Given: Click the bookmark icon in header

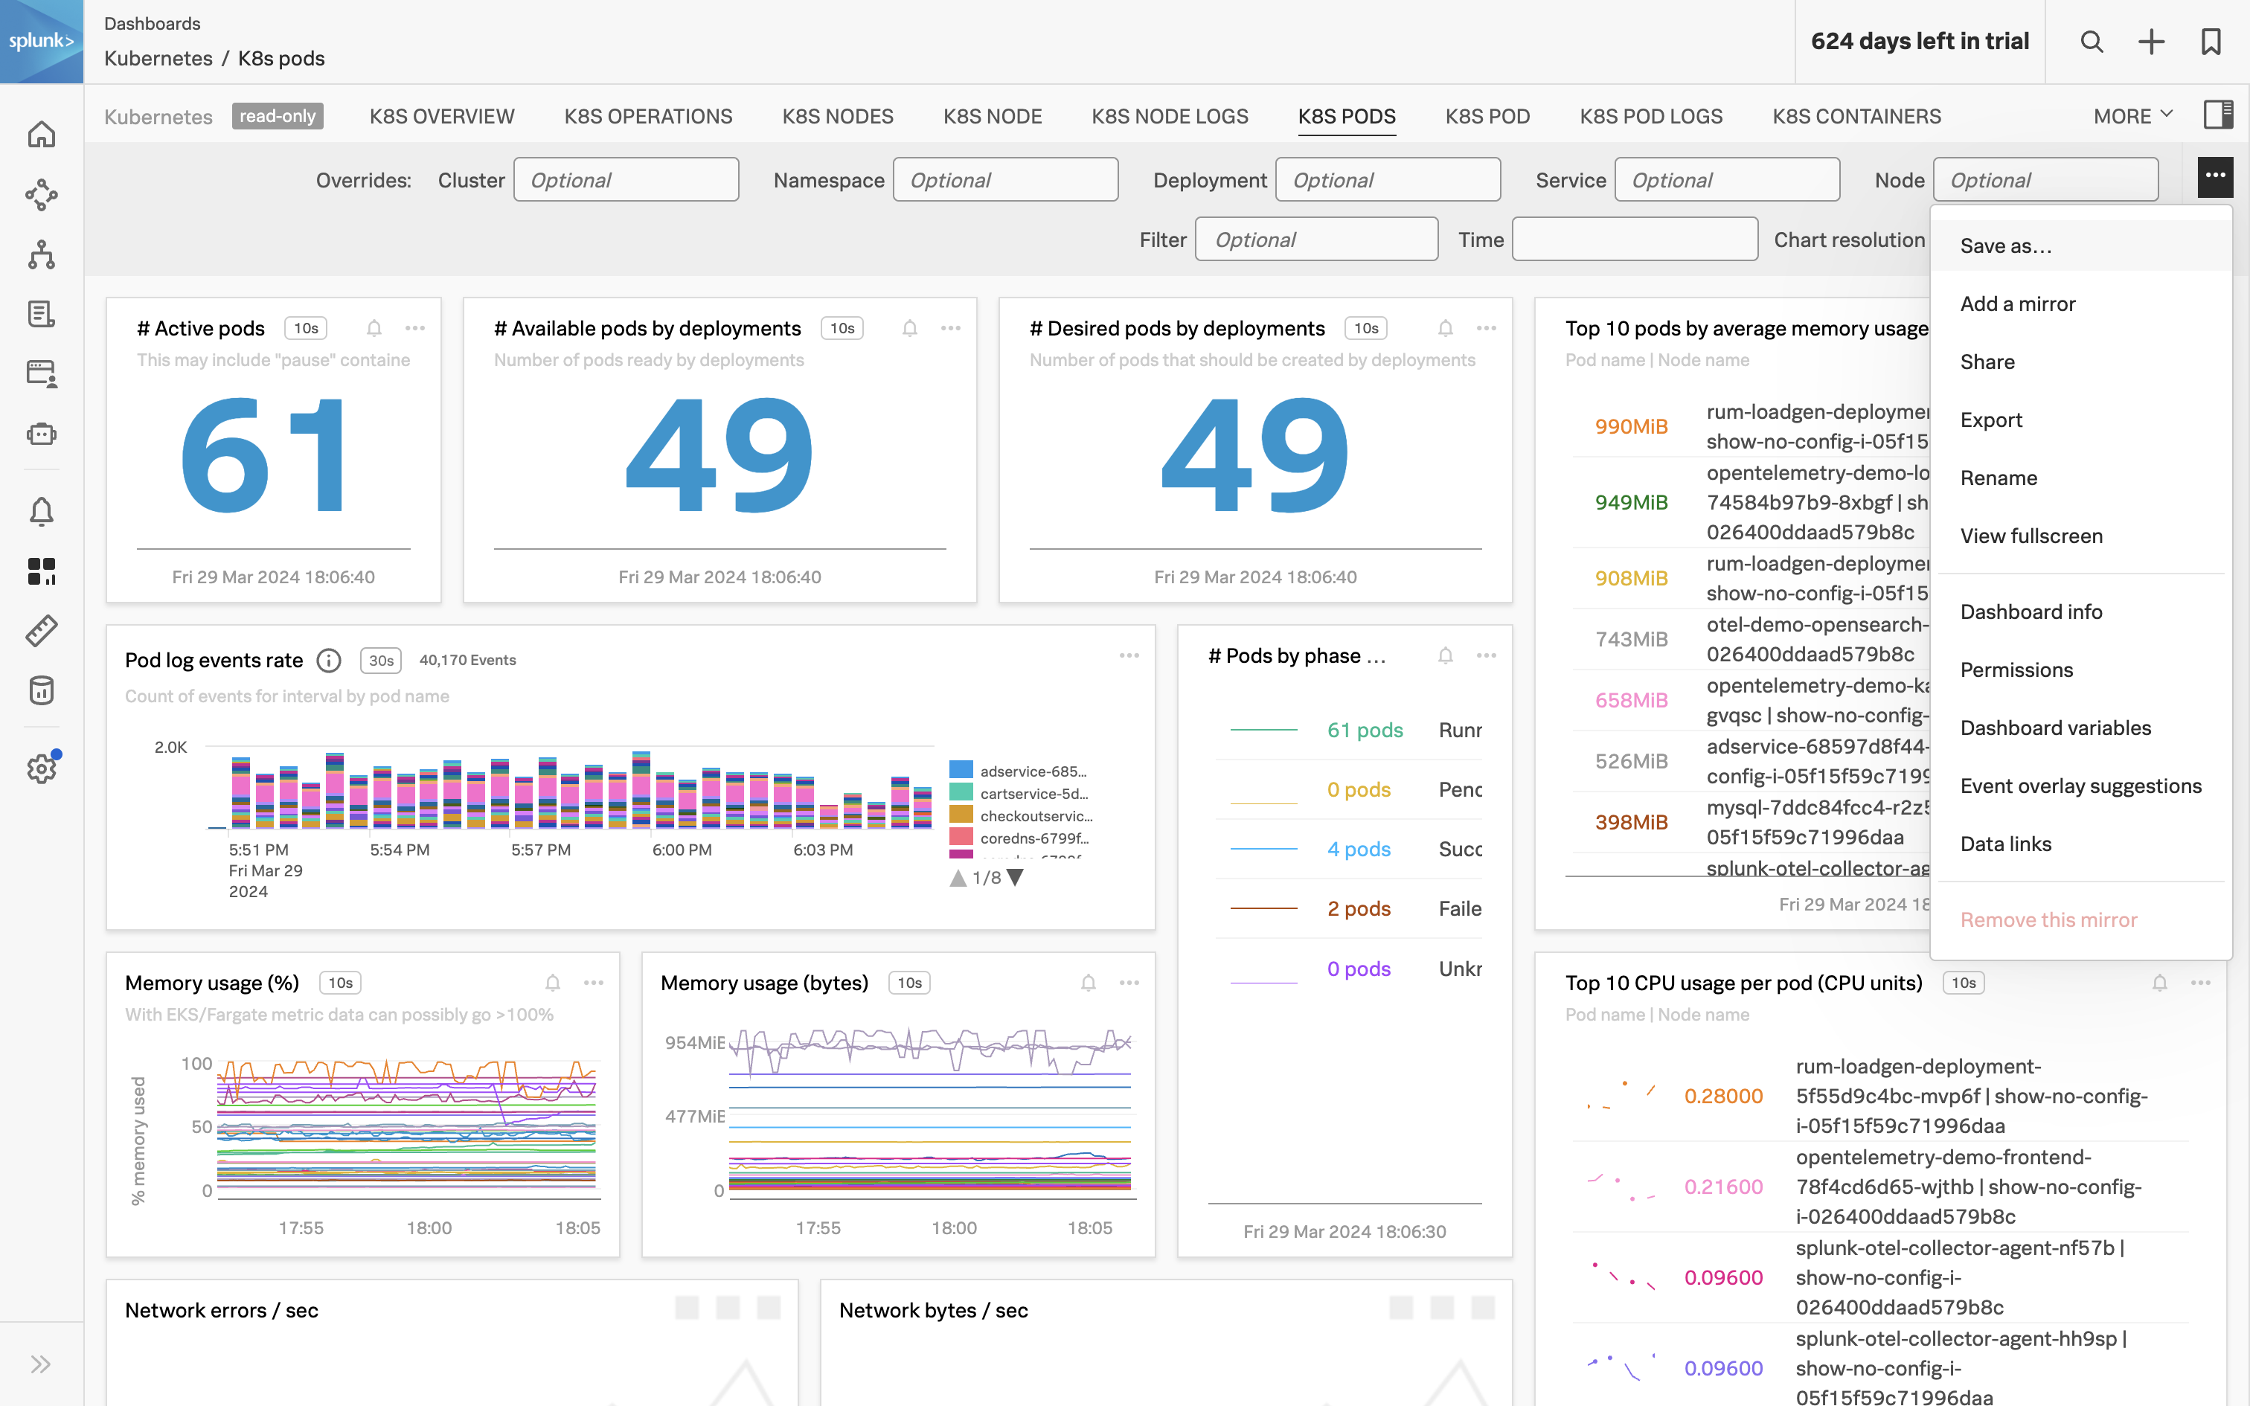Looking at the screenshot, I should (x=2211, y=42).
